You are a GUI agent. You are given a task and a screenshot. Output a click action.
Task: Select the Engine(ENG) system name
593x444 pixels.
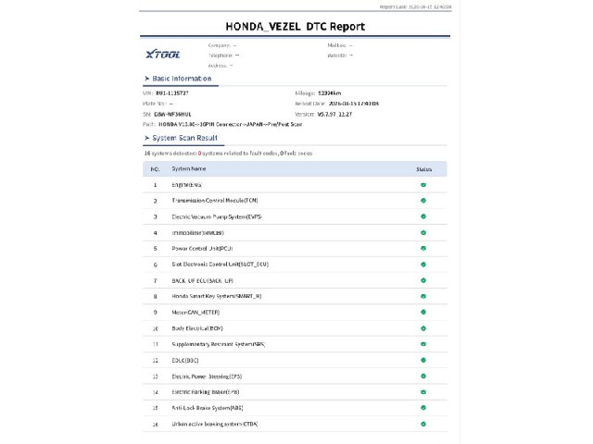pos(186,185)
